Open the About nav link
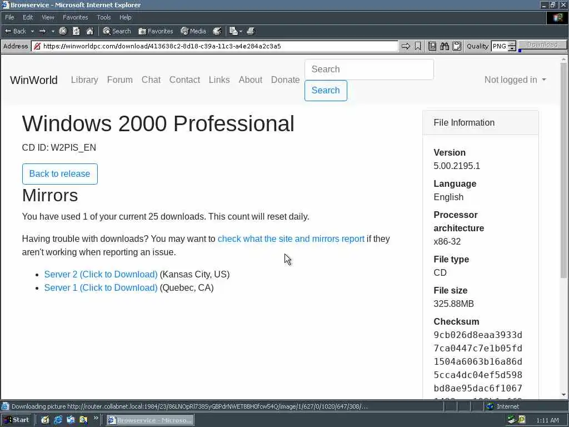Viewport: 569px width, 427px height. (x=251, y=80)
